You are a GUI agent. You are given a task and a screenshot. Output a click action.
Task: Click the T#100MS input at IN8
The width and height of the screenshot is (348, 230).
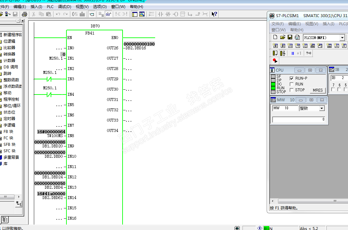[x=55, y=136]
